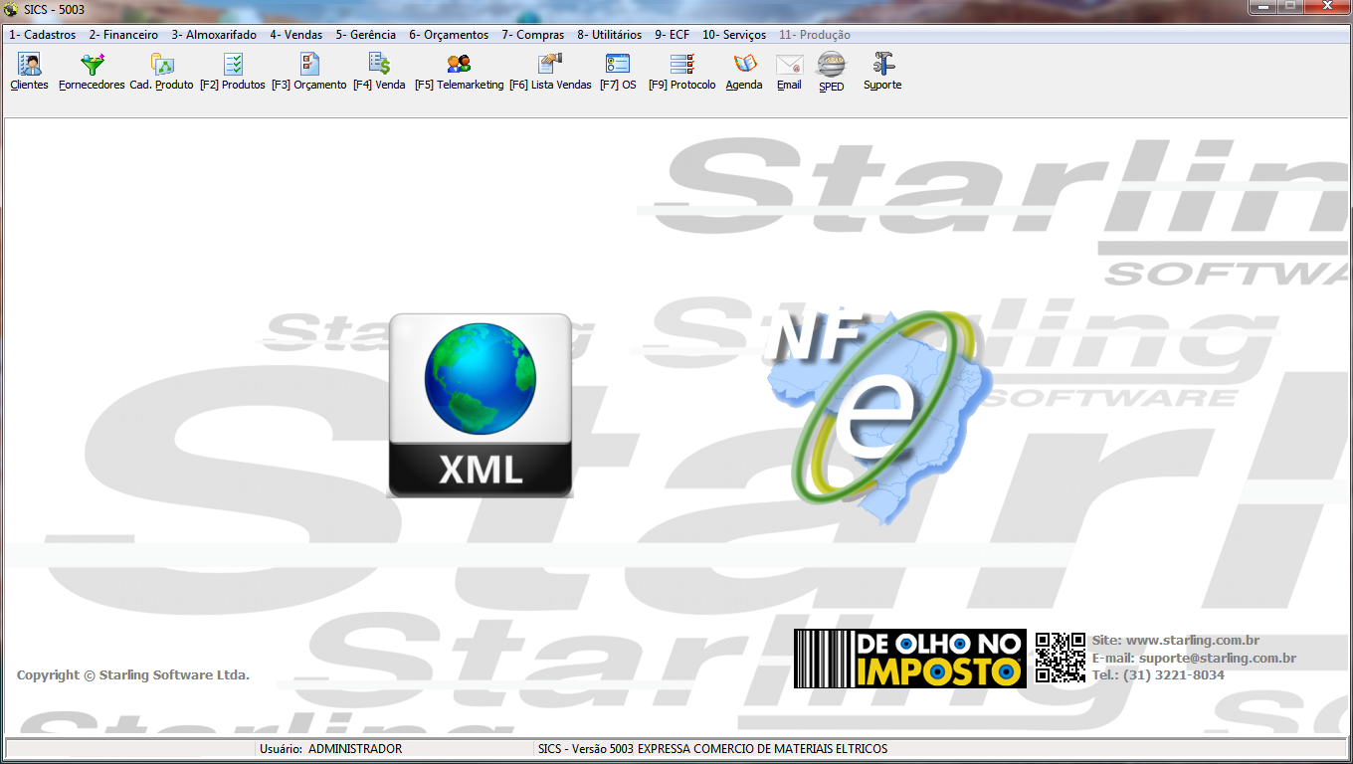
Task: Open the 8- Utilitários menu
Action: click(610, 35)
